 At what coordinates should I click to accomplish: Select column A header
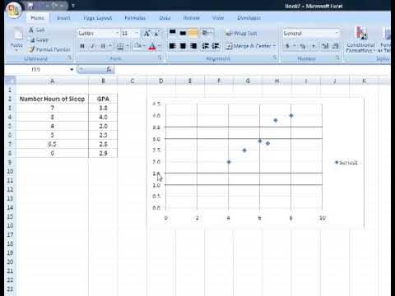click(x=52, y=81)
